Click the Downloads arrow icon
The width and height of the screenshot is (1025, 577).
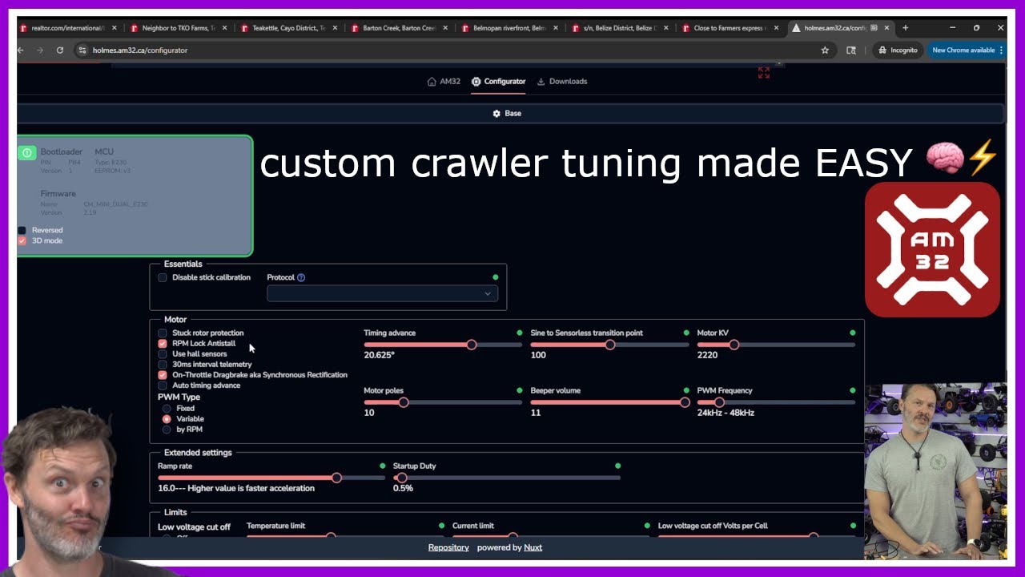pos(541,81)
